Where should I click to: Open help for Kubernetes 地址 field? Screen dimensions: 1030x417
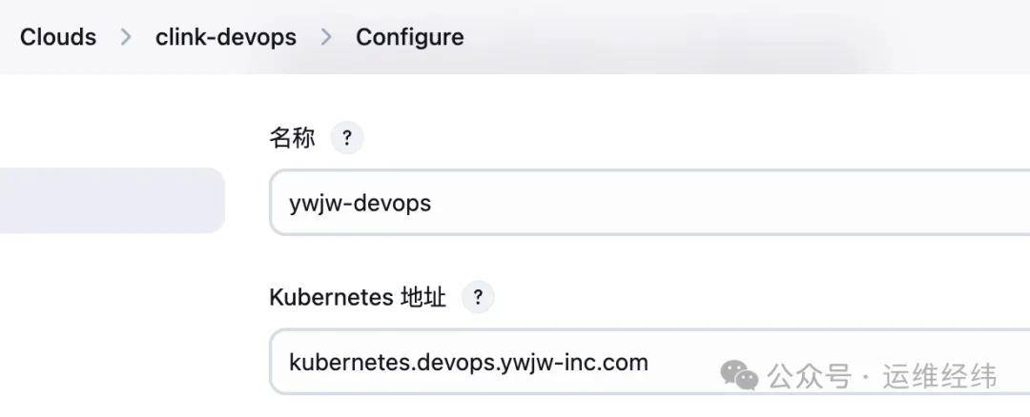click(x=478, y=298)
